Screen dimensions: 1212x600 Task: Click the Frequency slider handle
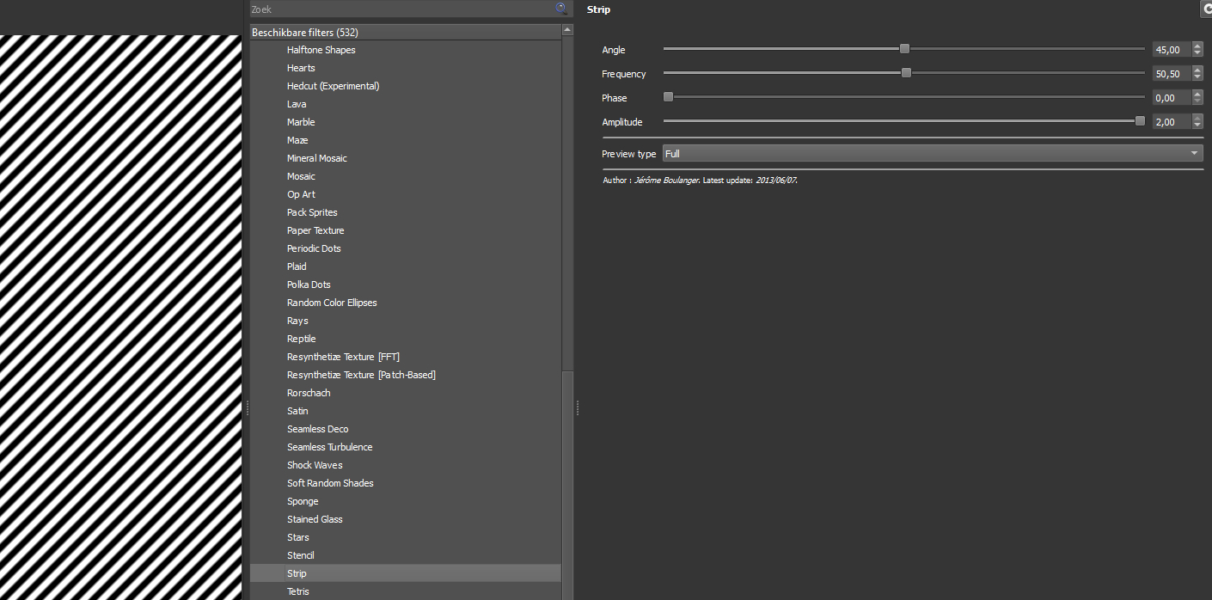click(x=906, y=73)
